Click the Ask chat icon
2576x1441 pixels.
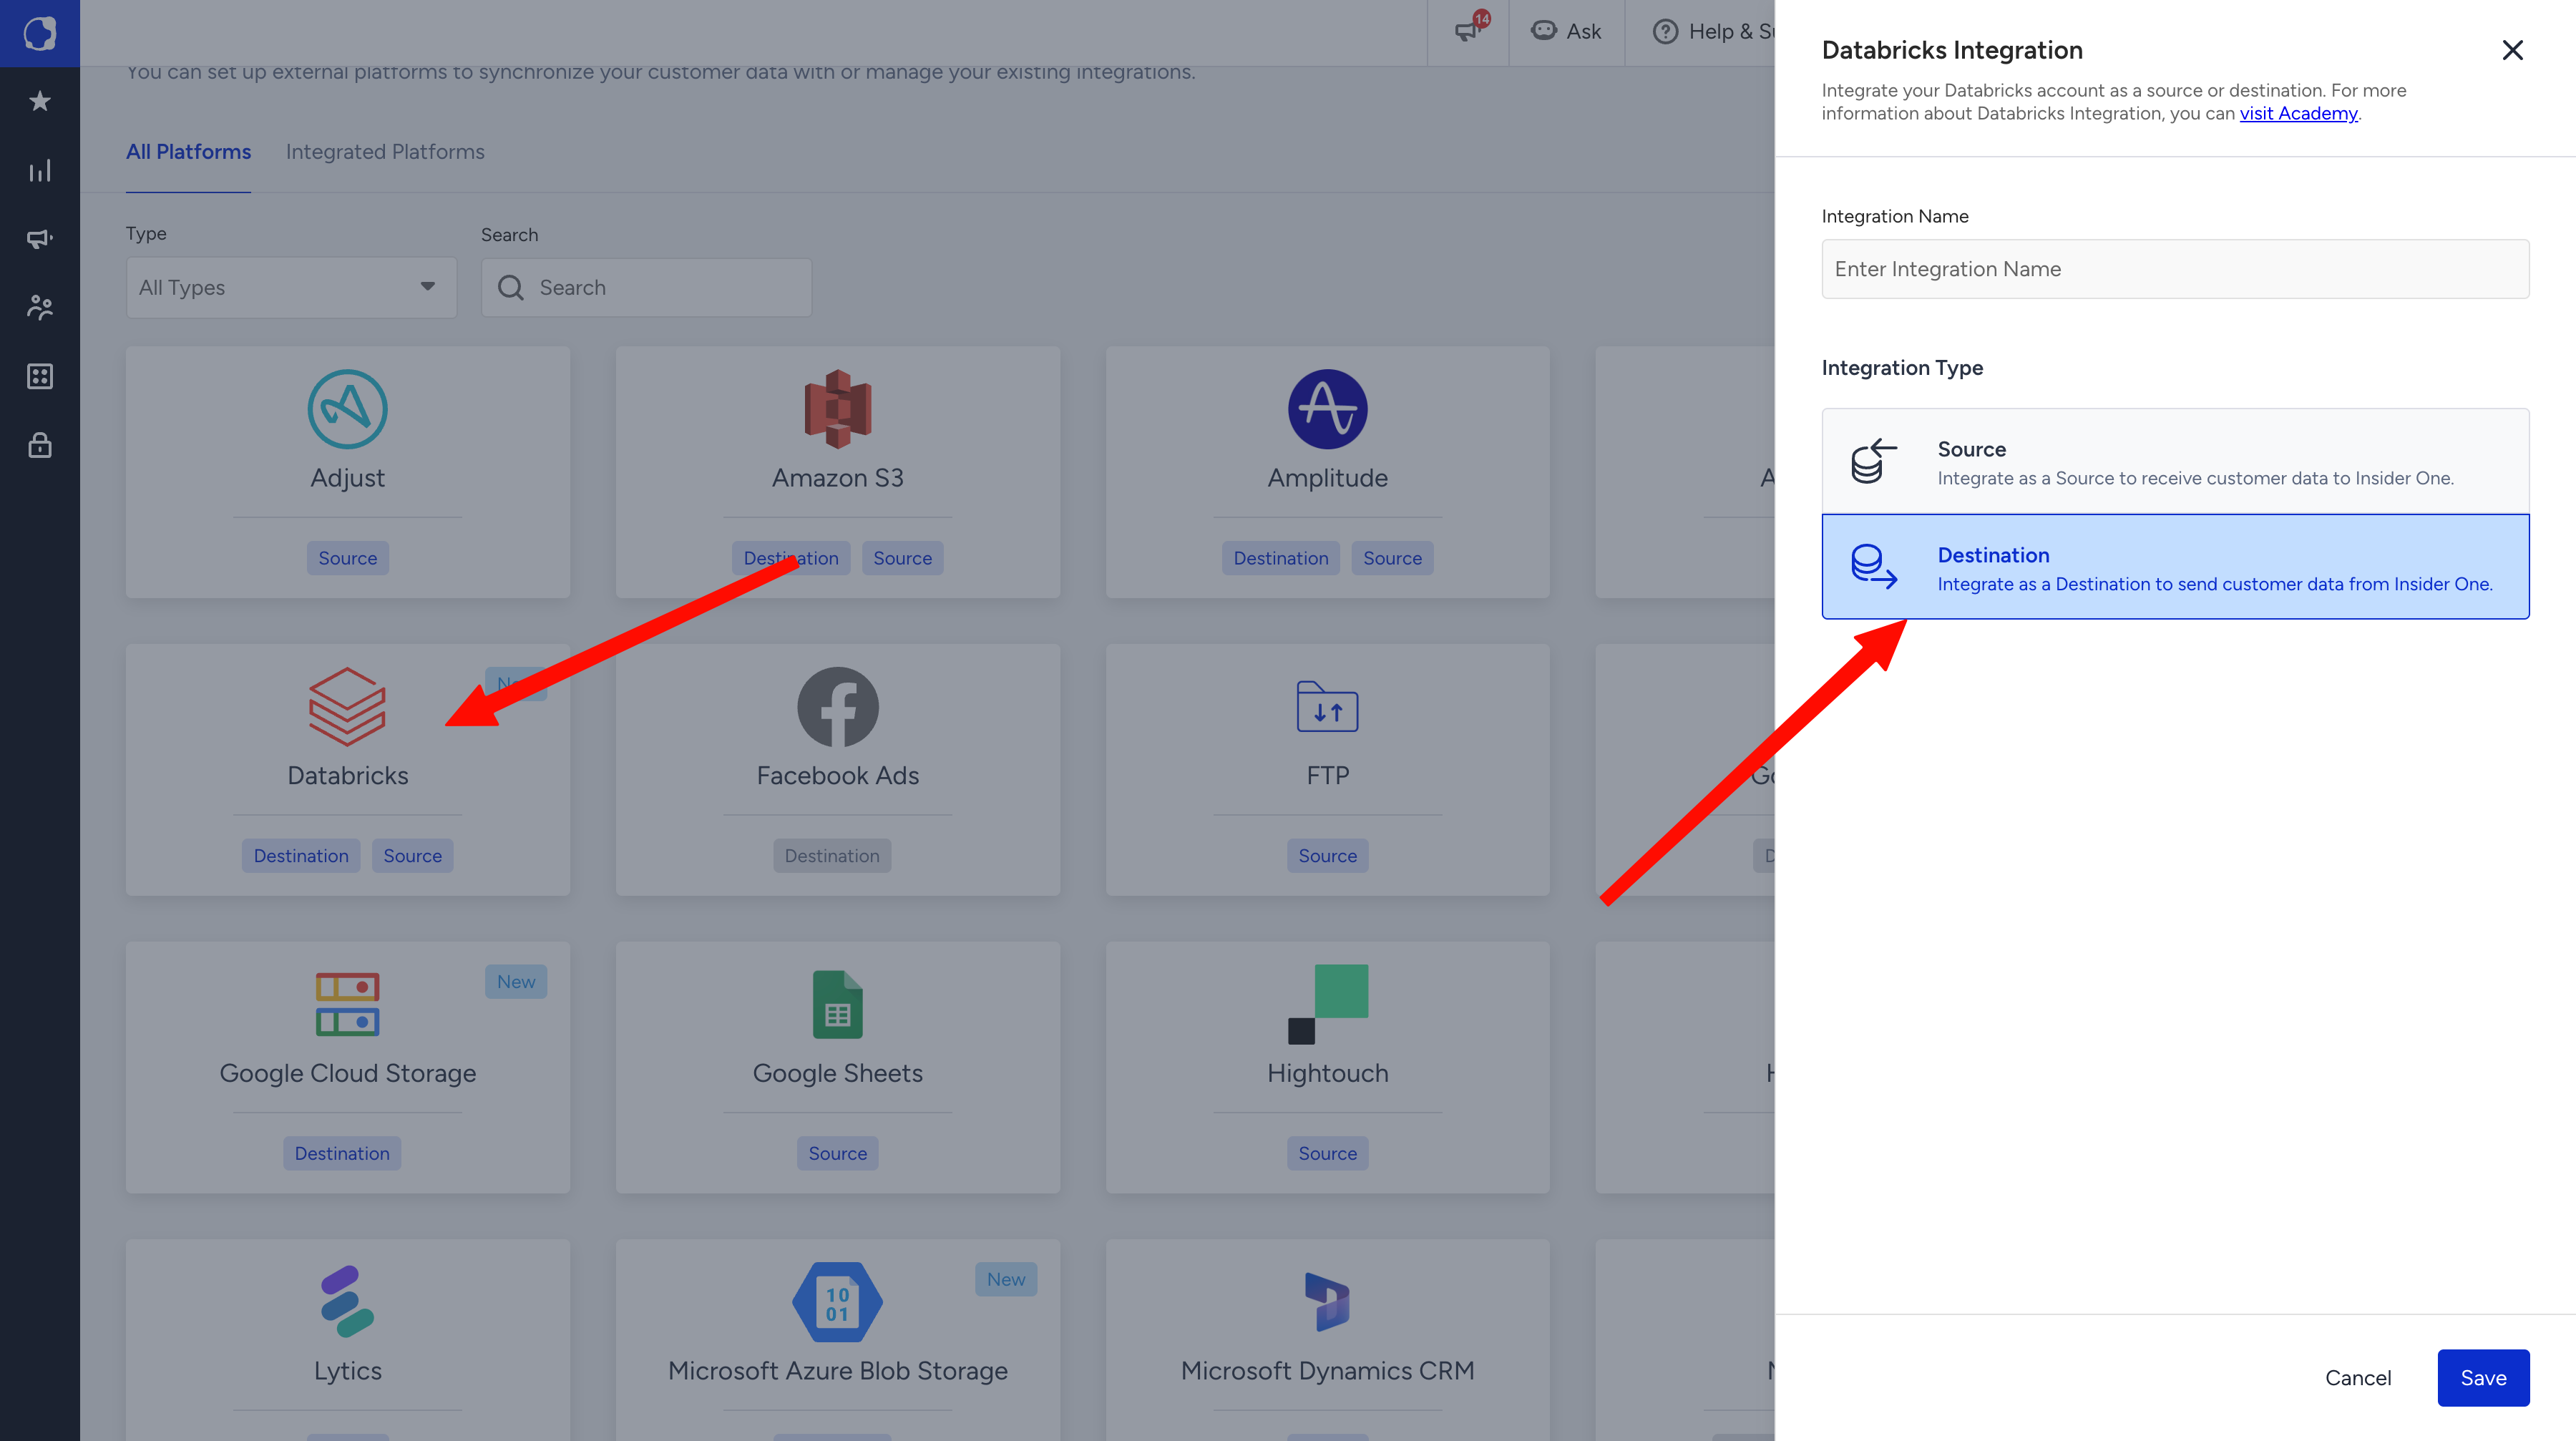tap(1543, 31)
